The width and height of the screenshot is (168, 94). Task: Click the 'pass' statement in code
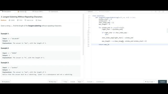point(107,34)
